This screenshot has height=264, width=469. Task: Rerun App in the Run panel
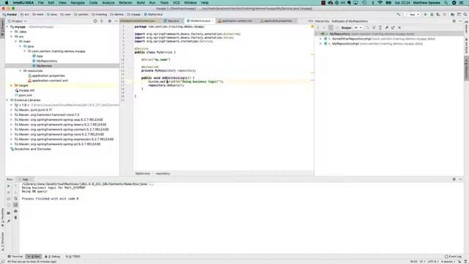8,186
